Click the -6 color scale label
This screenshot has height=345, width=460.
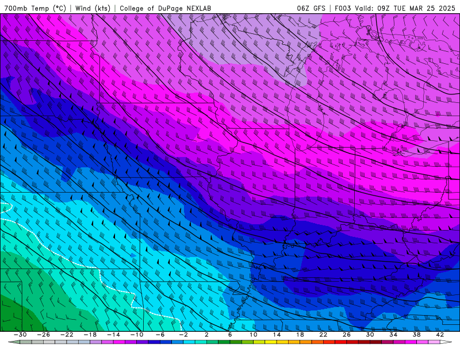(x=160, y=335)
